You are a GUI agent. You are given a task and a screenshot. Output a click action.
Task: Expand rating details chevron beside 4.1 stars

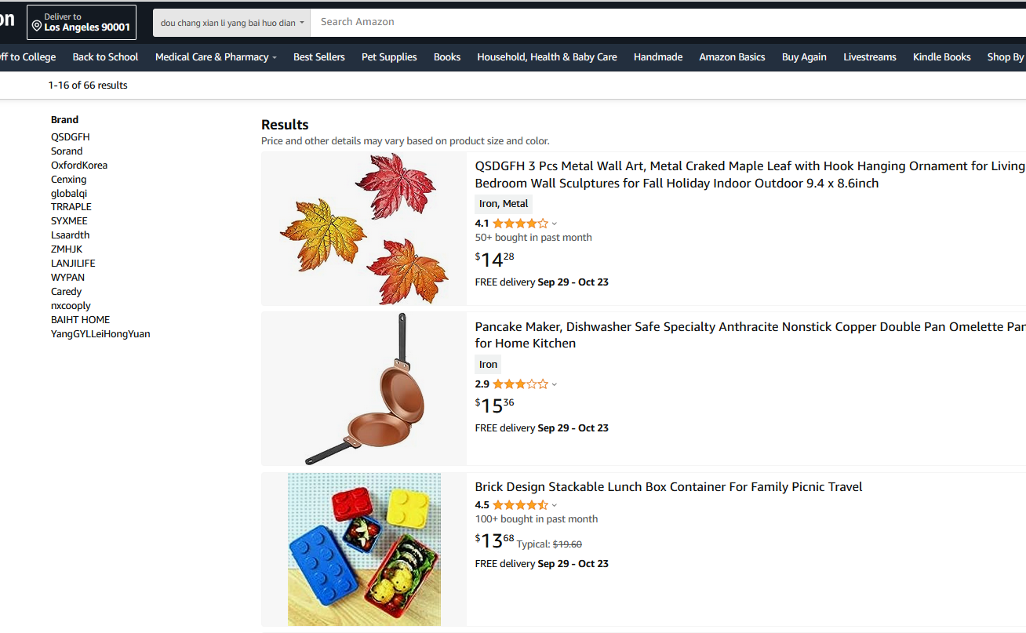pos(555,224)
